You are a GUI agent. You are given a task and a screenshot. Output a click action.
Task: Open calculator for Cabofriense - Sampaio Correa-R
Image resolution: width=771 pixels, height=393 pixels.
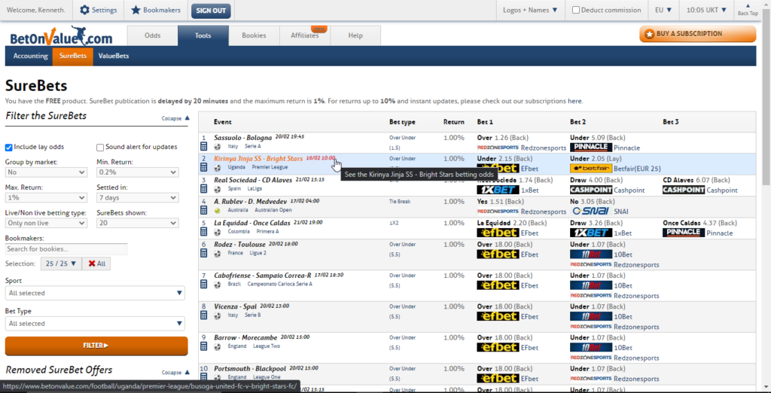(x=204, y=284)
